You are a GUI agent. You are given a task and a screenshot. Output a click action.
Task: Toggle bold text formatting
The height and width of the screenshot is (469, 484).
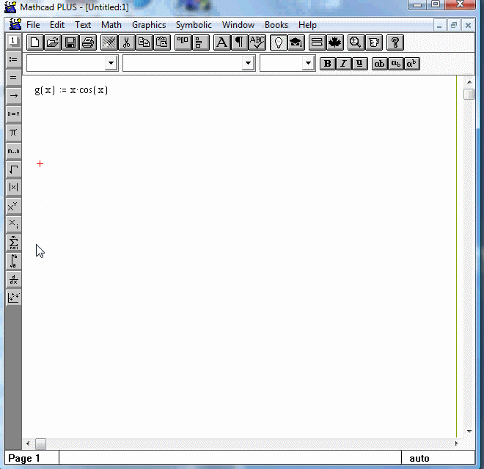coord(328,64)
